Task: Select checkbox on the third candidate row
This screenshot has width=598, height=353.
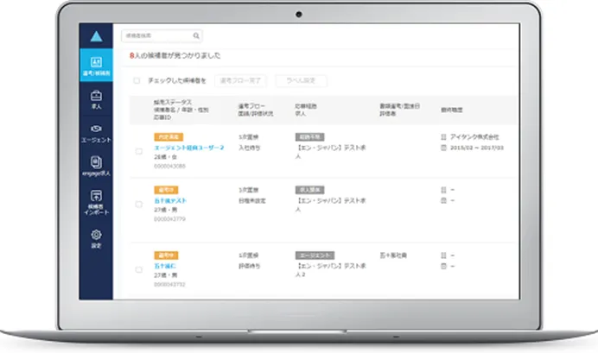Action: pyautogui.click(x=138, y=269)
